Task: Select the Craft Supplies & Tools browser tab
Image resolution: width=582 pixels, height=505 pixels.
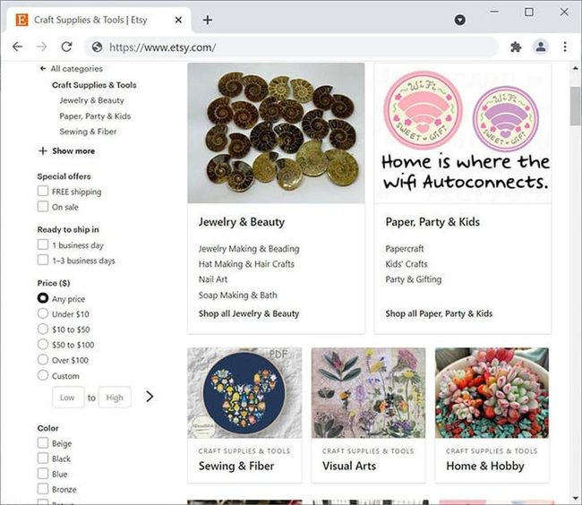Action: tap(99, 20)
